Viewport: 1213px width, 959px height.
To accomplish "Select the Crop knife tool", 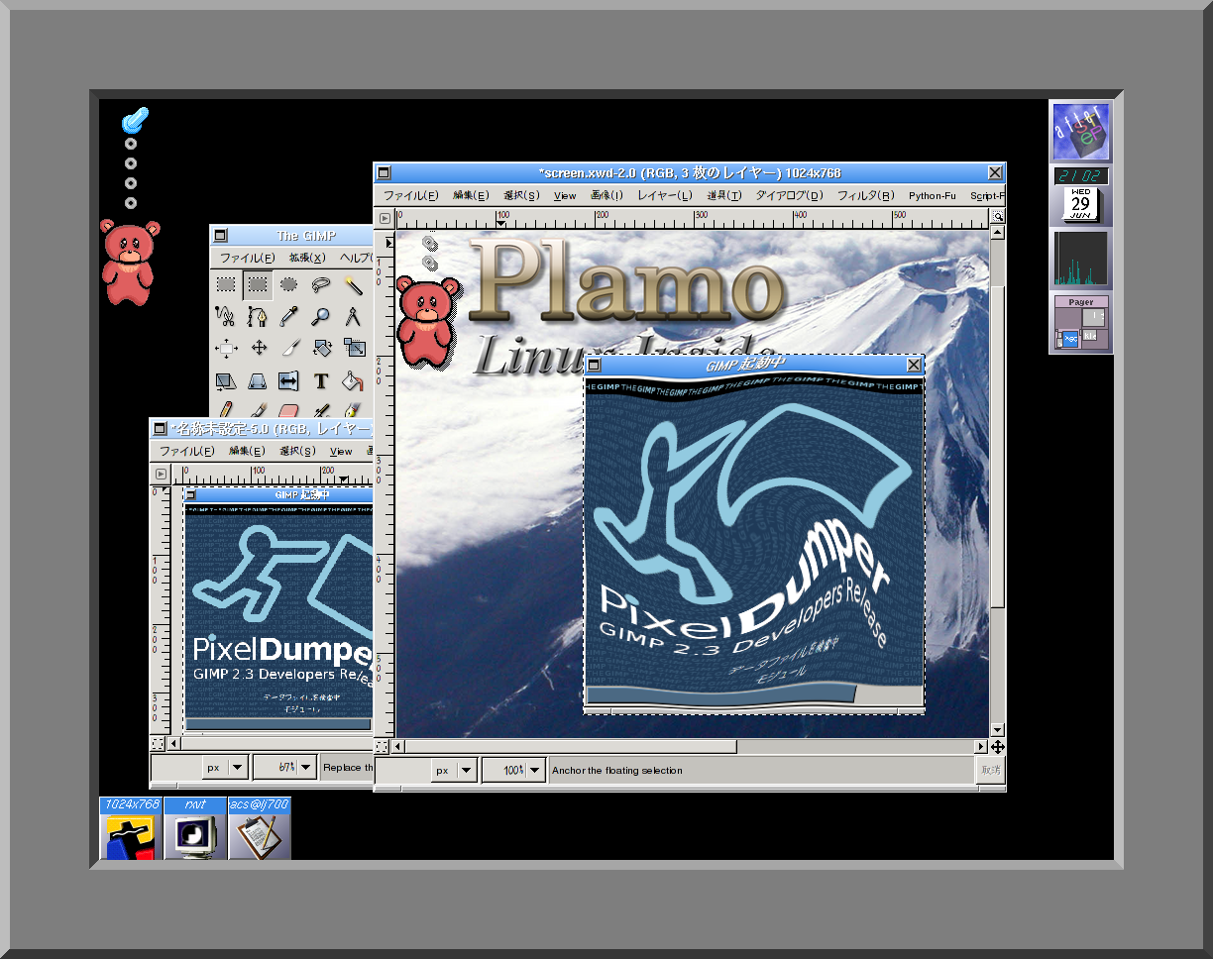I will point(289,349).
